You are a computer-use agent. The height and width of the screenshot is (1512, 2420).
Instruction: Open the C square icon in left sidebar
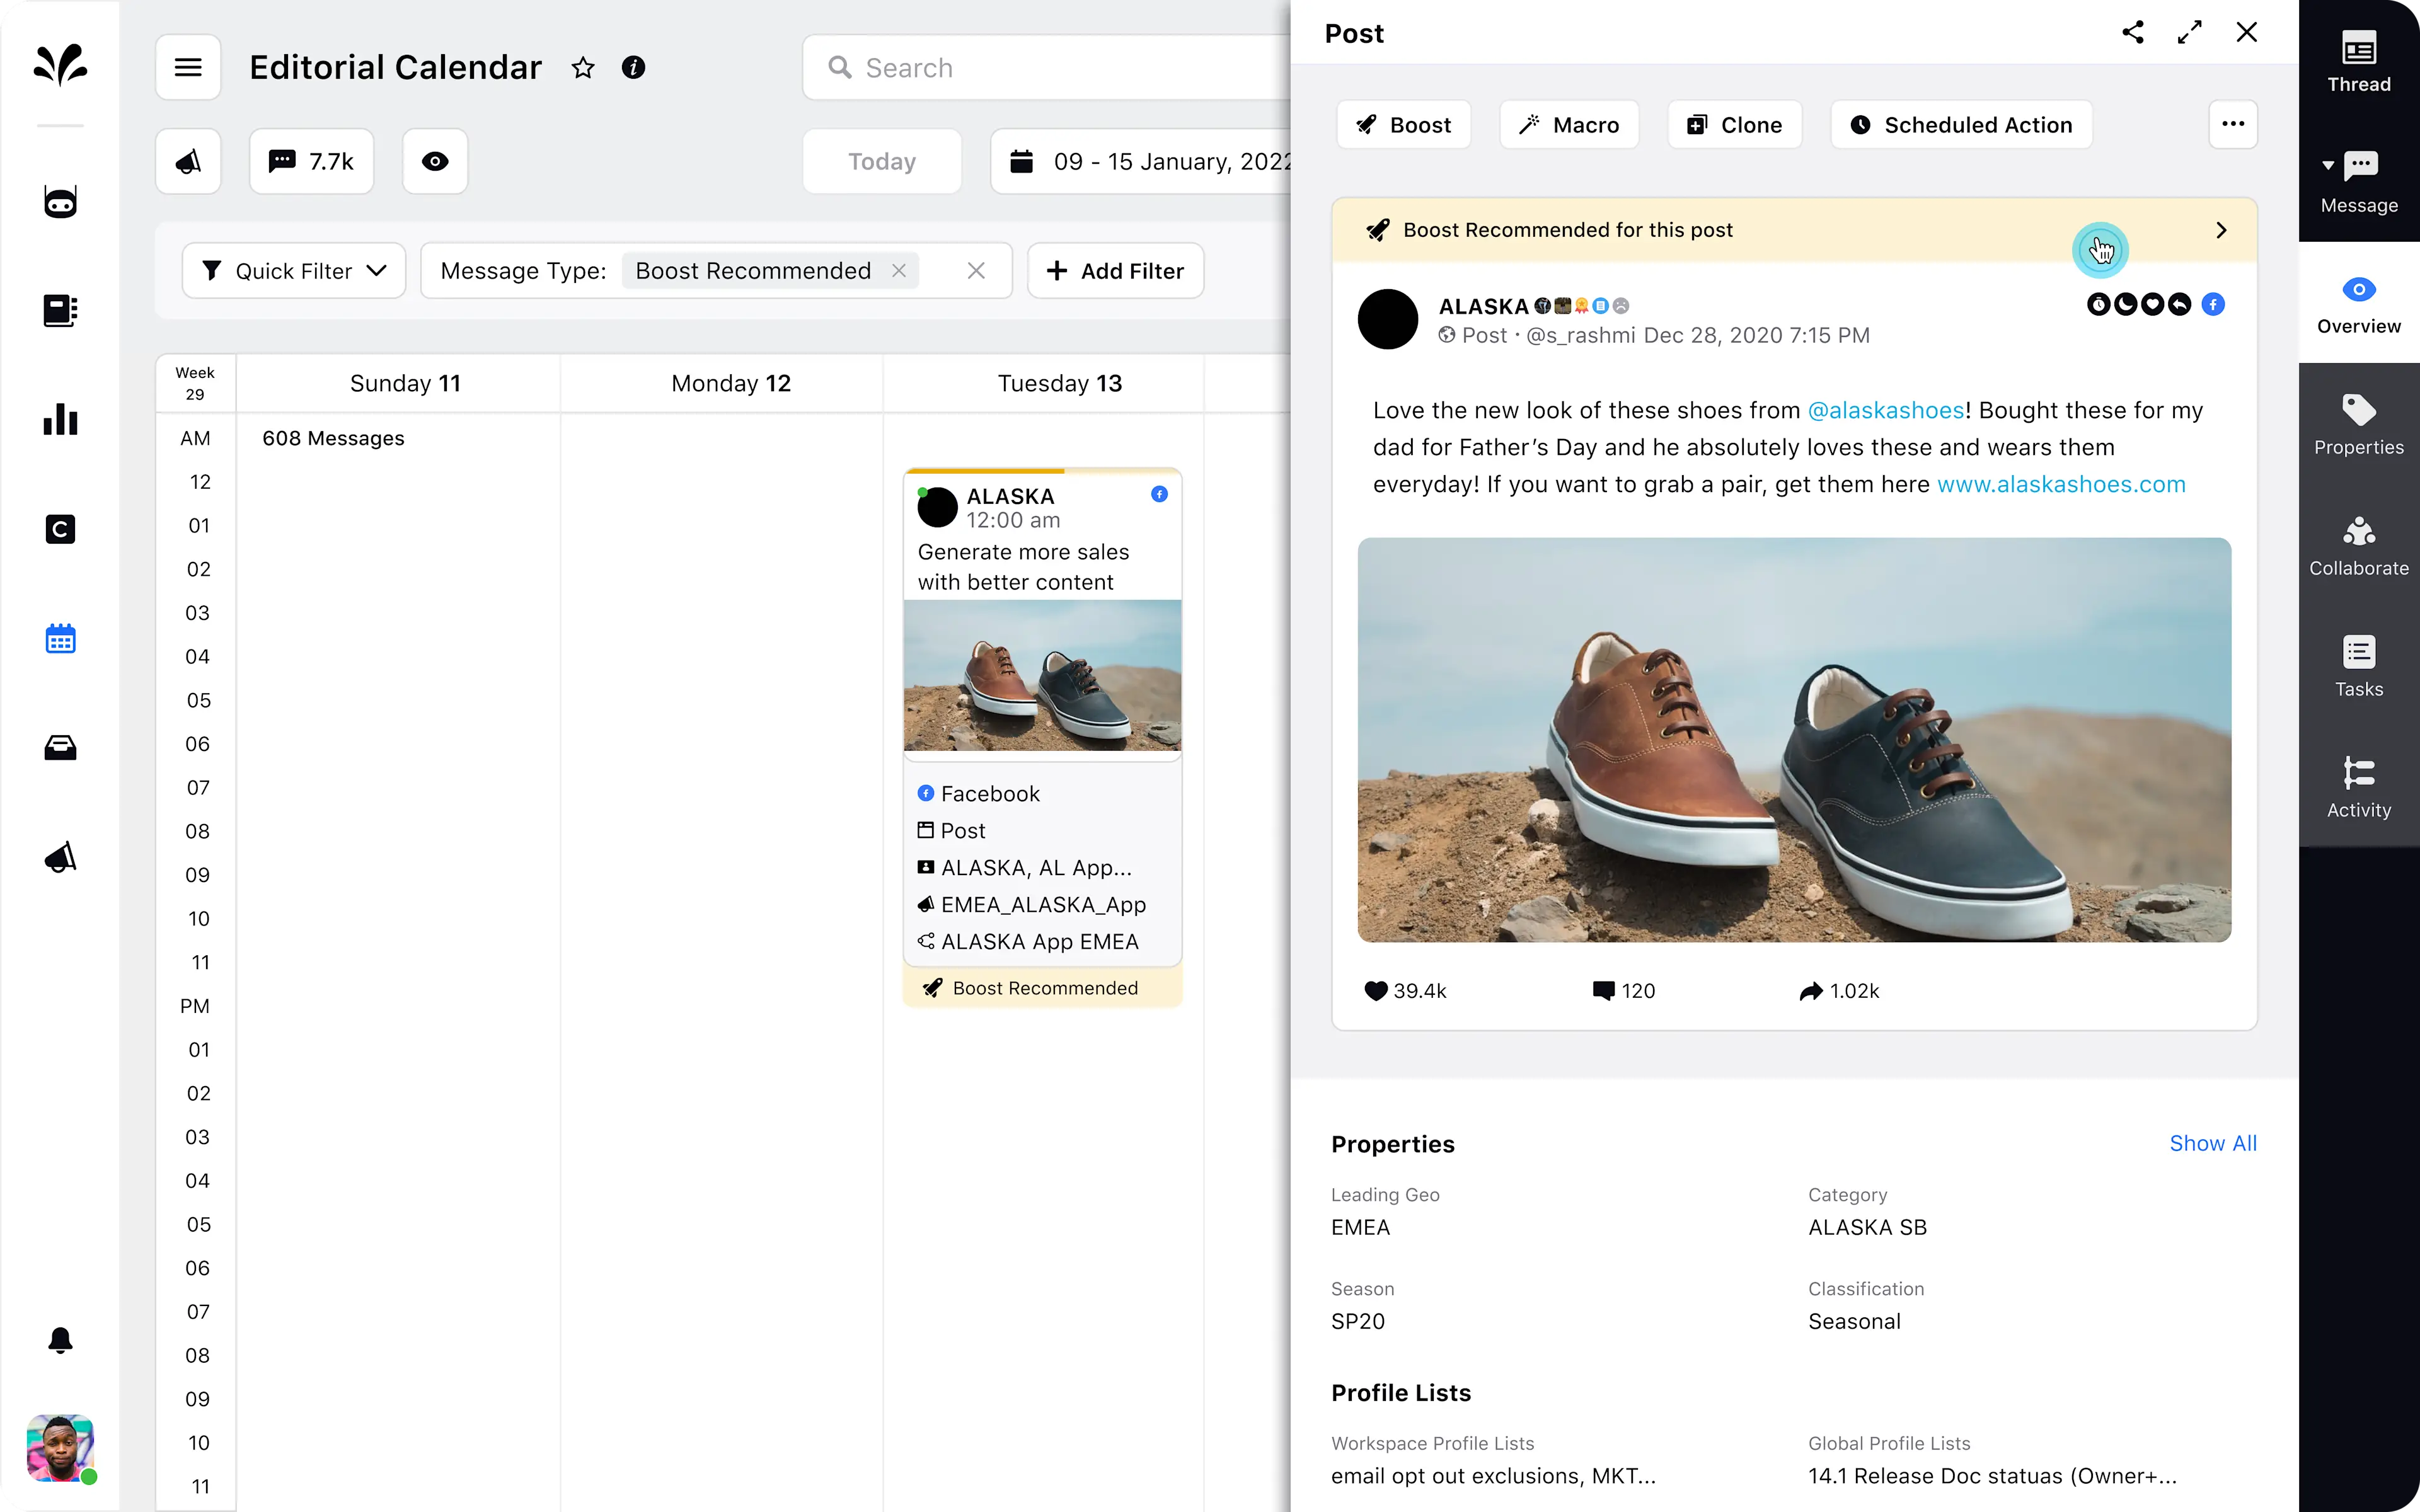coord(60,529)
